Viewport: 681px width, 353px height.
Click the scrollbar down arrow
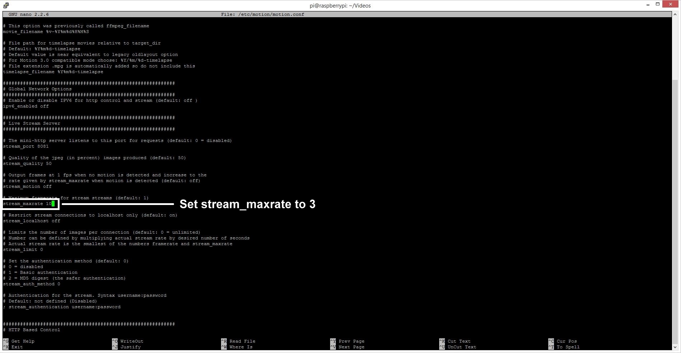click(675, 347)
